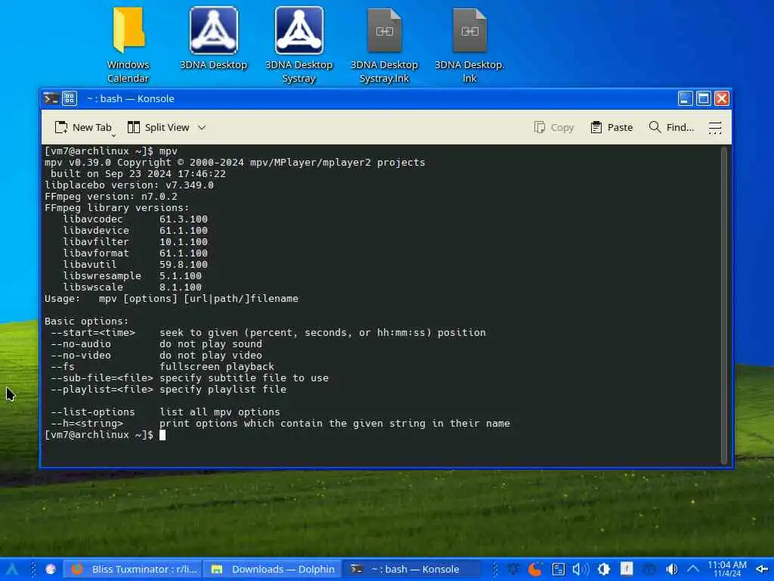Viewport: 774px width, 581px height.
Task: Click the '--h=<string>' option line
Action: click(280, 424)
